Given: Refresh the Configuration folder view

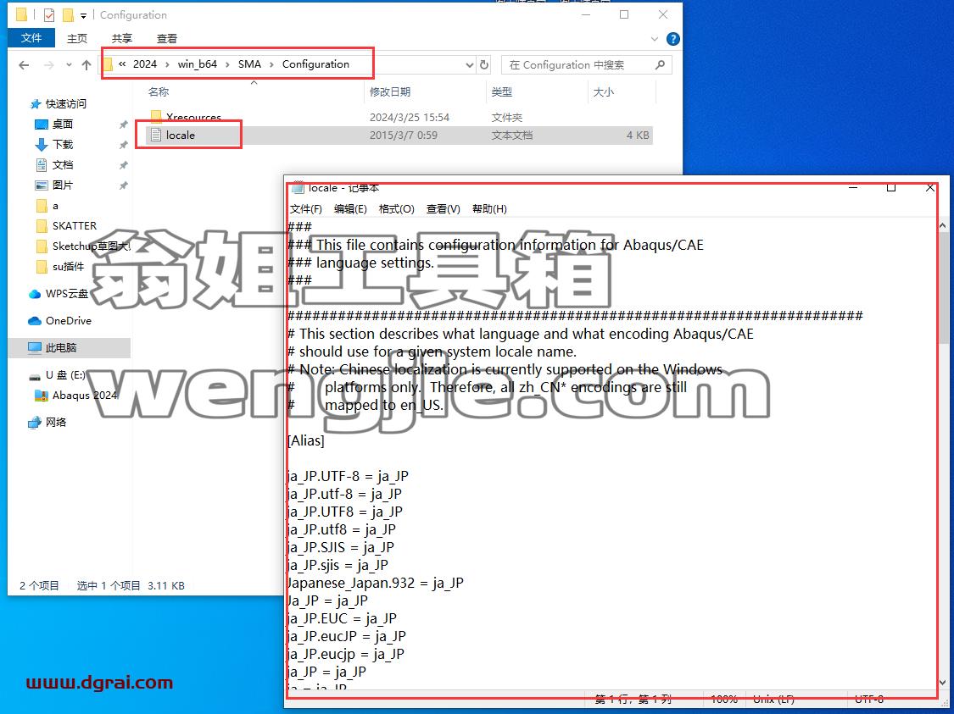Looking at the screenshot, I should [484, 64].
